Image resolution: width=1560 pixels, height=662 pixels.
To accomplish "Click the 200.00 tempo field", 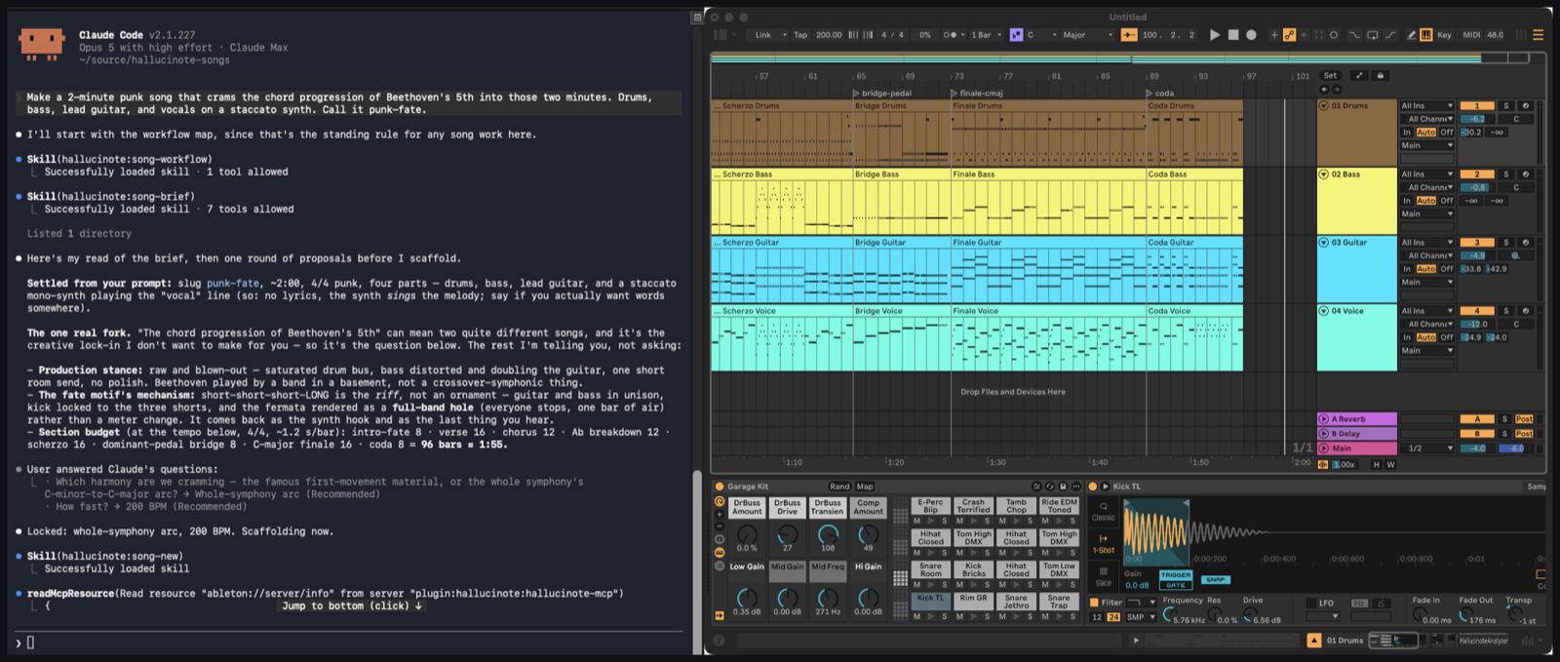I will tap(829, 35).
